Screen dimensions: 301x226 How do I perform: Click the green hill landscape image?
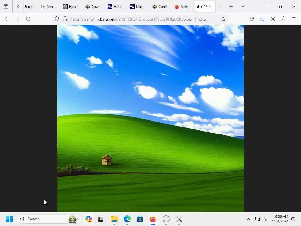coord(151,118)
